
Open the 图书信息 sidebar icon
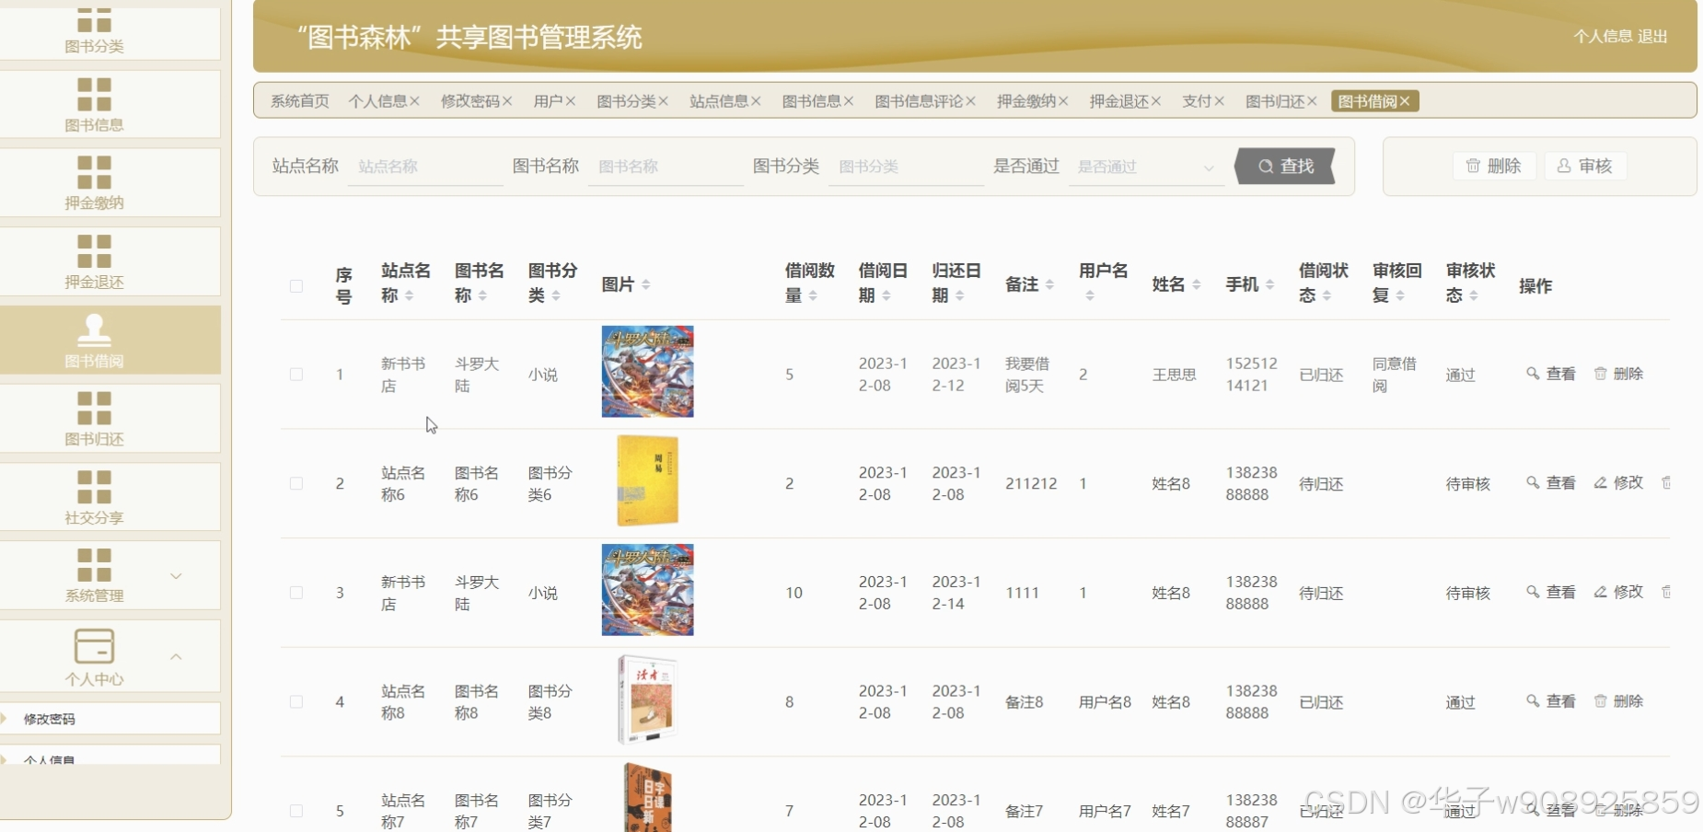point(94,94)
